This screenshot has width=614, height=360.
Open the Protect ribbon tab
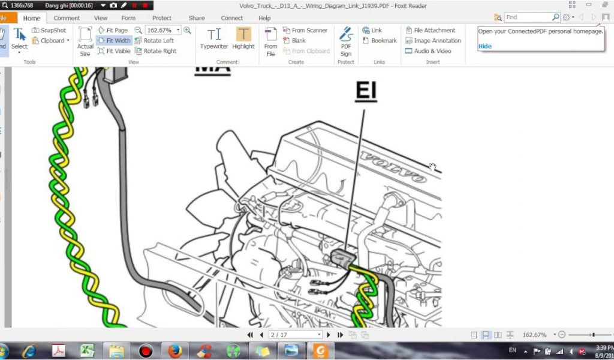pos(161,18)
